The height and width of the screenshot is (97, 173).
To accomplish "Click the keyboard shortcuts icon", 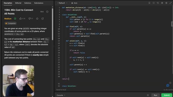I will click(162, 3).
